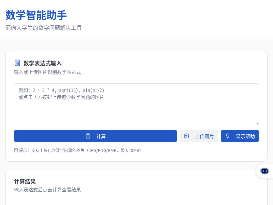Click the textarea resize handle at its corner
This screenshot has height=205, width=273.
[258, 122]
